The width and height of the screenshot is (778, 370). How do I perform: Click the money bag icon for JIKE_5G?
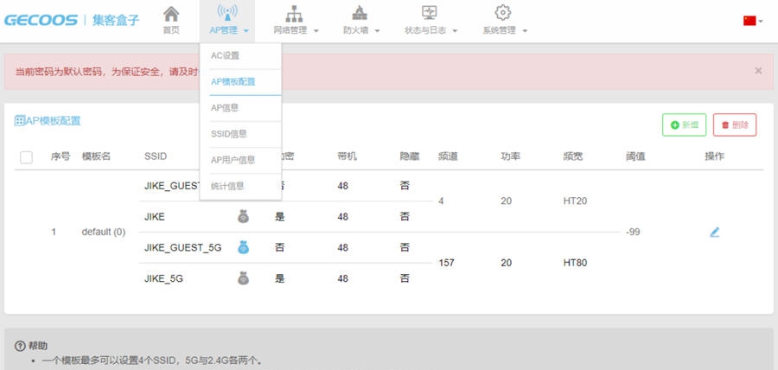click(243, 278)
